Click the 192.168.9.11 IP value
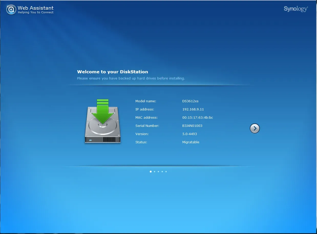The height and width of the screenshot is (234, 317). pyautogui.click(x=193, y=109)
